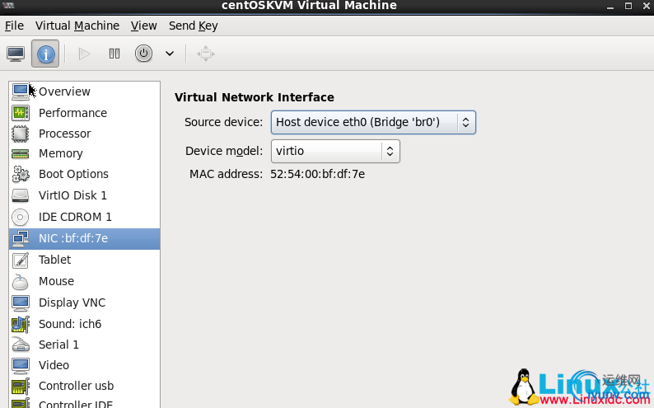Select Performance in the hardware list

[72, 113]
